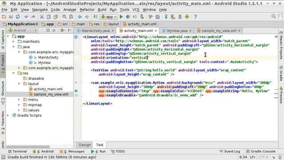Expand the mipmap folder
Screen dimensions: 284x160
tap(19, 105)
